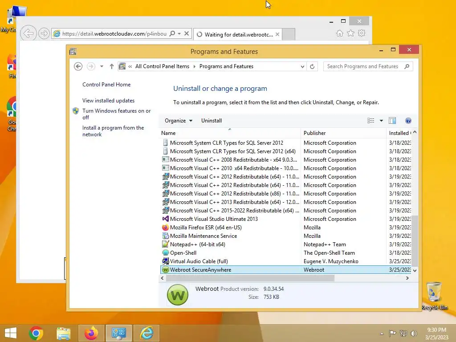Screen dimensions: 456x342
Task: Open the Organize dropdown menu
Action: pyautogui.click(x=178, y=121)
